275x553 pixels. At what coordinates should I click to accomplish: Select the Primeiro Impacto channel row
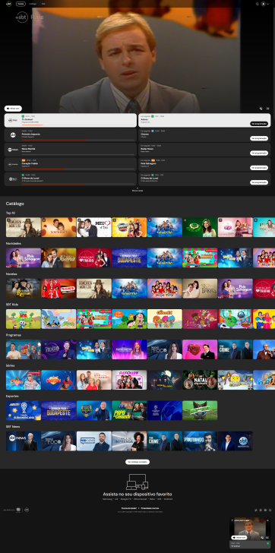point(71,134)
